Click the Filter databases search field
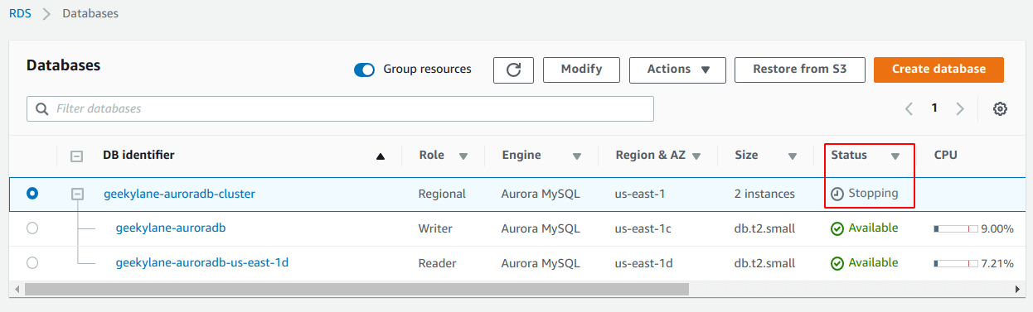Image resolution: width=1033 pixels, height=312 pixels. [x=340, y=108]
